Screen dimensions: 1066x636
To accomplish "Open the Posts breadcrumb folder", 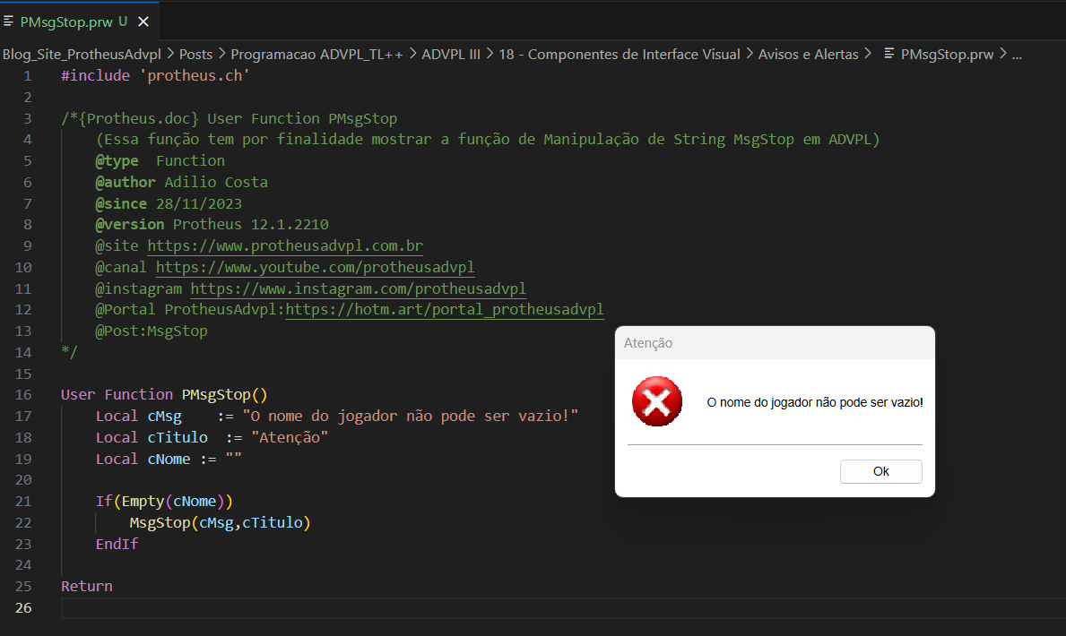I will 195,55.
